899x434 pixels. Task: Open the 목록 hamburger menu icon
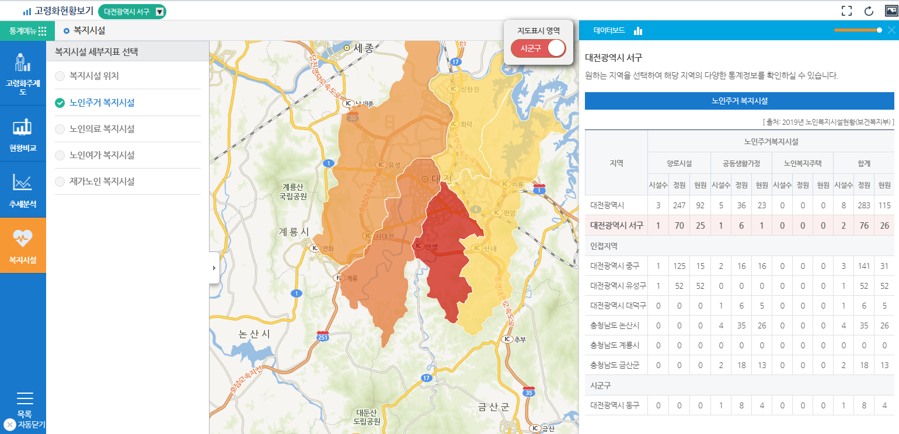[25, 398]
